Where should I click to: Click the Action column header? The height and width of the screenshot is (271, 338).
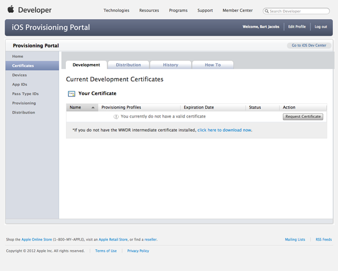point(303,107)
